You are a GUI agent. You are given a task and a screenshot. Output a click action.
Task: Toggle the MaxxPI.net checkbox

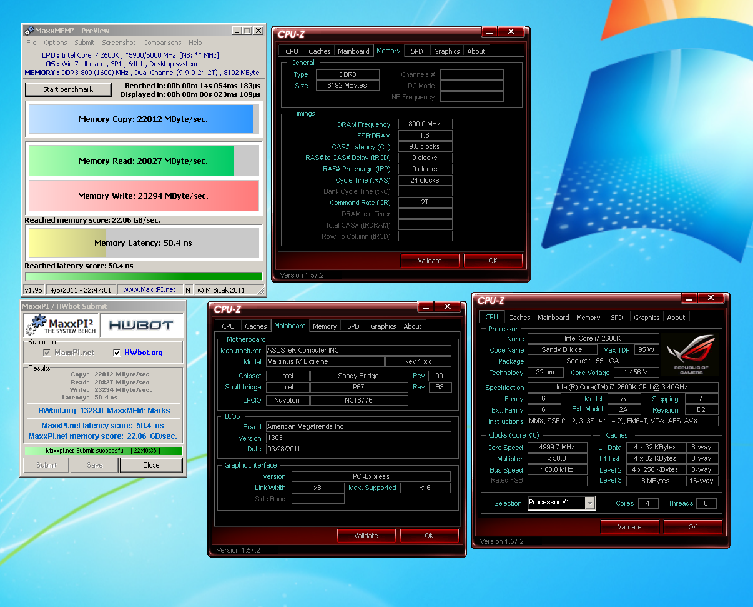47,353
